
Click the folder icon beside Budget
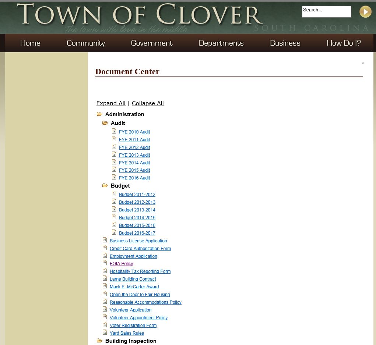pos(105,185)
